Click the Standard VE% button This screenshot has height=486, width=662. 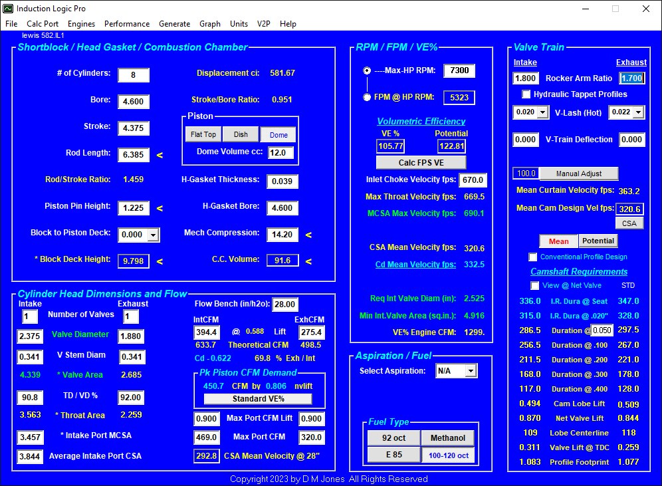(x=258, y=399)
